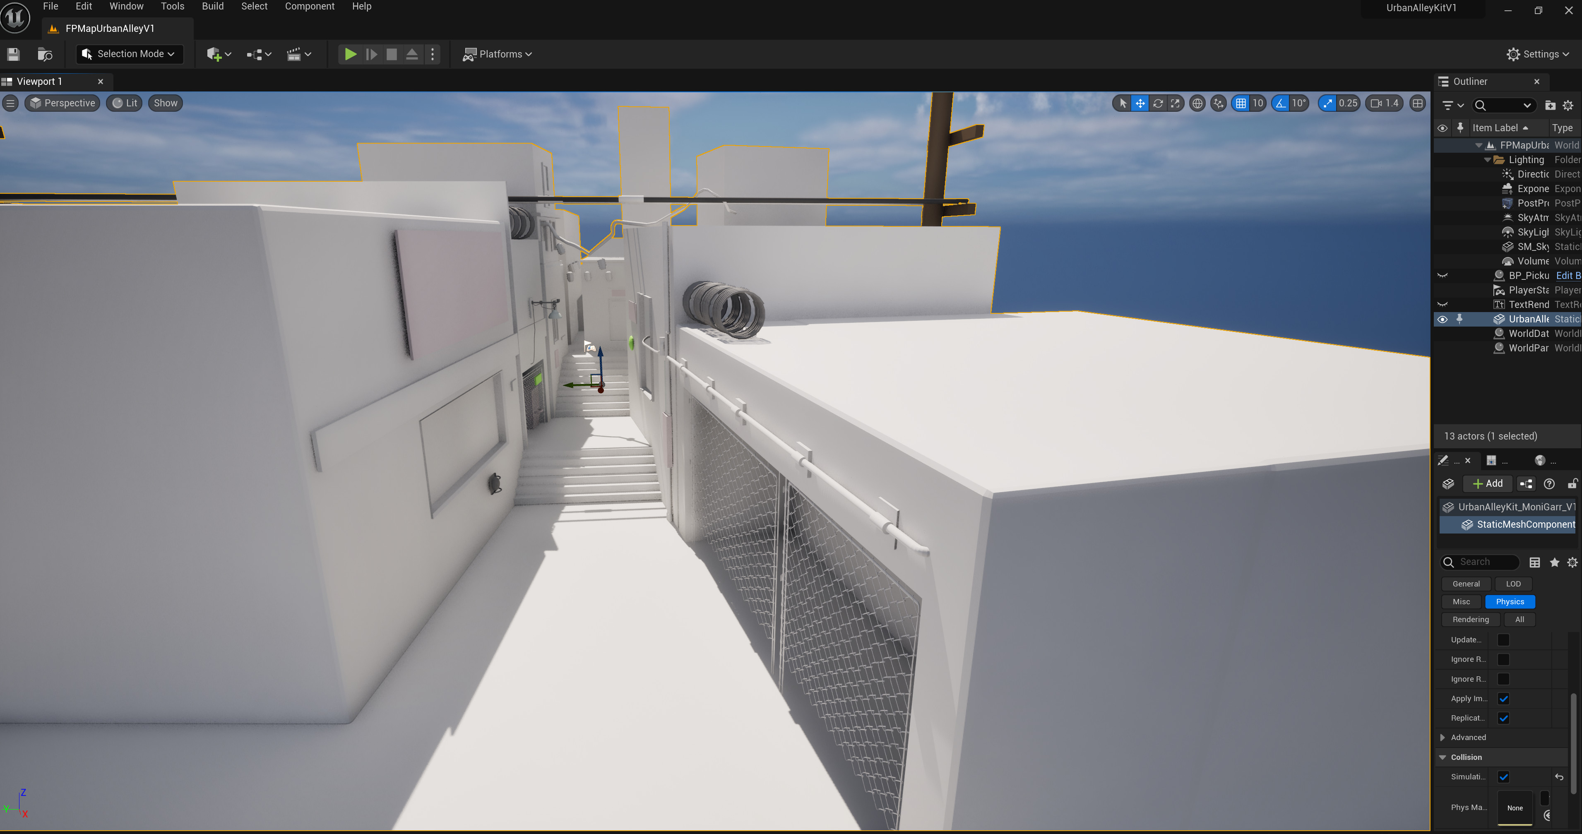Open the Lit view mode menu
Viewport: 1582px width, 834px height.
coord(125,103)
